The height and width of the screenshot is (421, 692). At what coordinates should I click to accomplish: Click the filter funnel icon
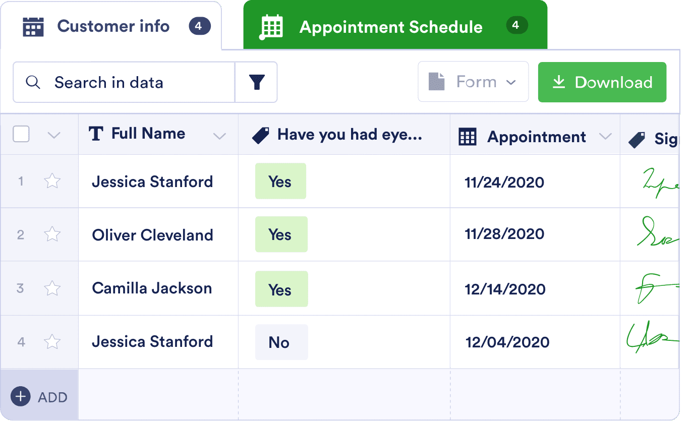point(257,82)
